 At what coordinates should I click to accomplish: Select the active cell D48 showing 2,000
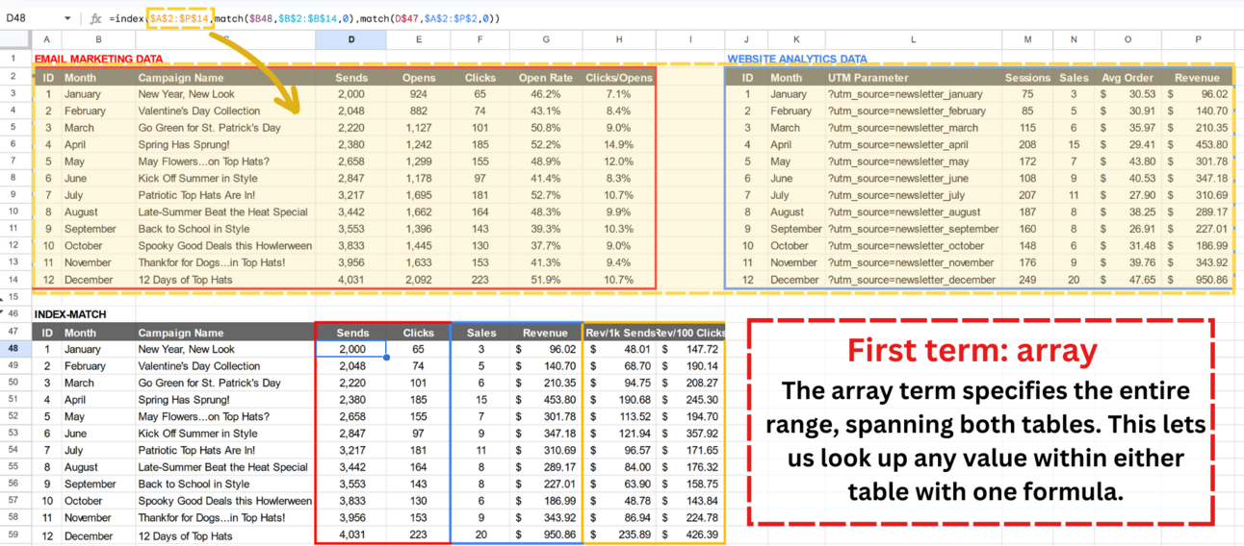[x=351, y=349]
